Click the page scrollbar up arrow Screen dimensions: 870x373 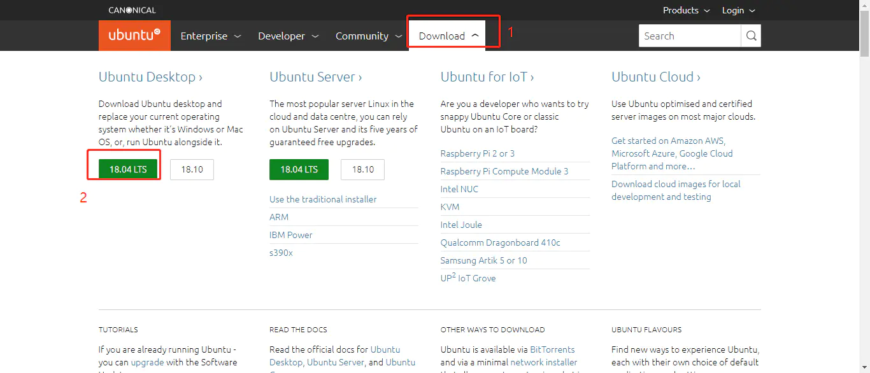click(864, 5)
